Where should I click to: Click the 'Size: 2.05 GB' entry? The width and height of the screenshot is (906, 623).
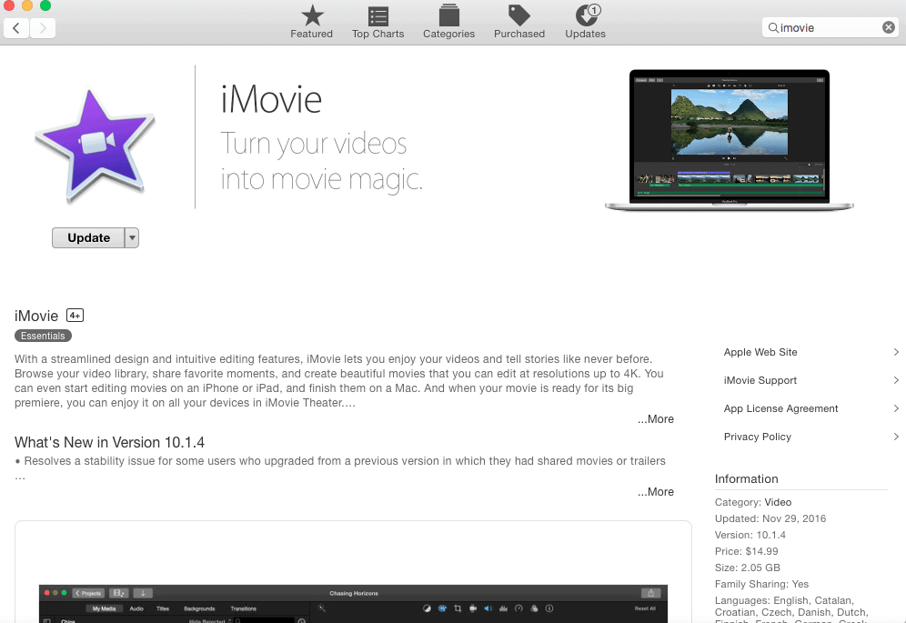(x=747, y=568)
